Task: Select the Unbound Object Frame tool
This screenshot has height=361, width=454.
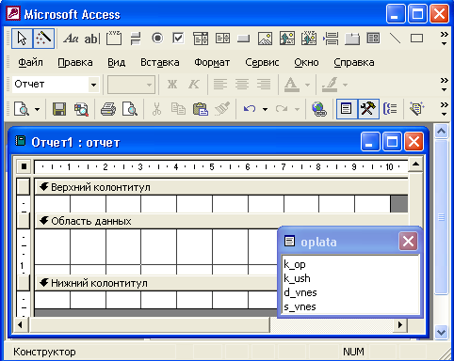Action: coord(287,39)
